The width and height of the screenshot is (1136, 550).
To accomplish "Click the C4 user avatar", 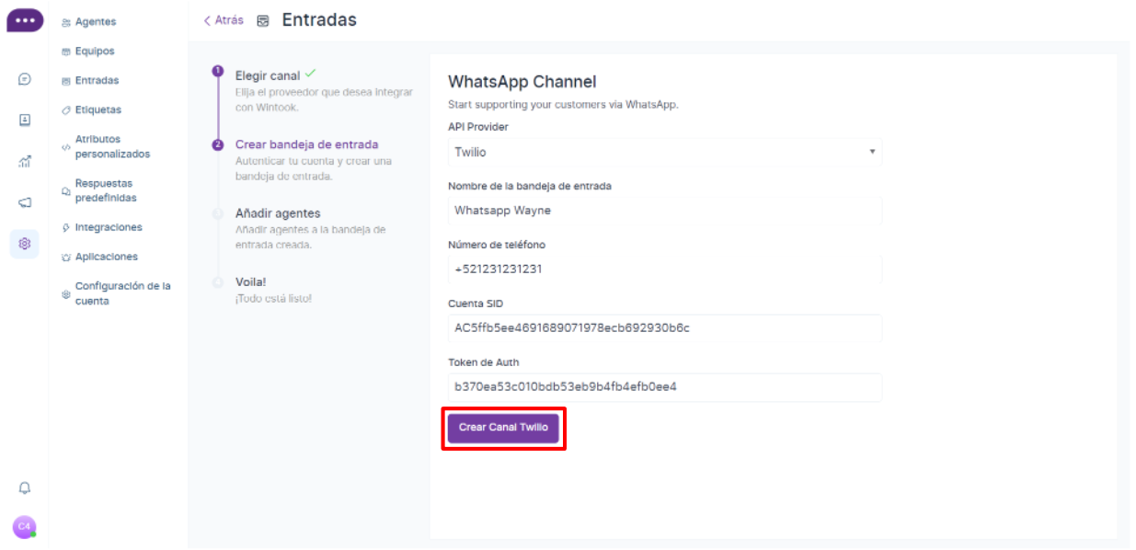I will (24, 526).
